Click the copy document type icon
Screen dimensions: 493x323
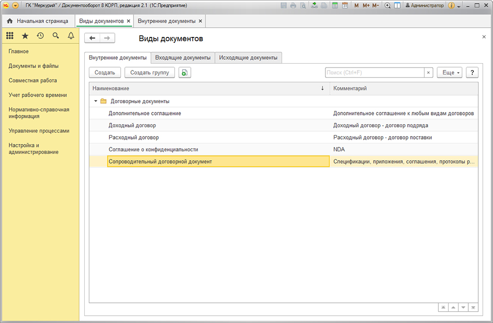(184, 72)
